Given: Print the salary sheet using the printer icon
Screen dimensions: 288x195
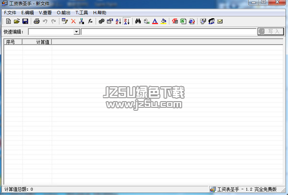Looking at the screenshot, I should click(37, 21).
